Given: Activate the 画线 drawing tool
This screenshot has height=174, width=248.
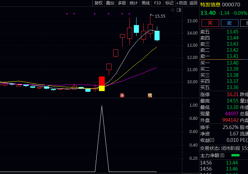Looking at the screenshot, I should pos(146,3).
